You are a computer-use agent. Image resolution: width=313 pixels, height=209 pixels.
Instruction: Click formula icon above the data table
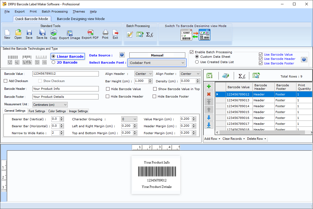click(242, 76)
